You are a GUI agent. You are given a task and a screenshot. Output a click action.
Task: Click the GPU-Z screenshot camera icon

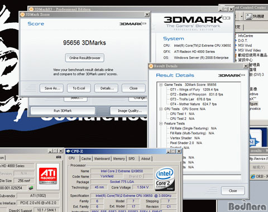(59, 157)
